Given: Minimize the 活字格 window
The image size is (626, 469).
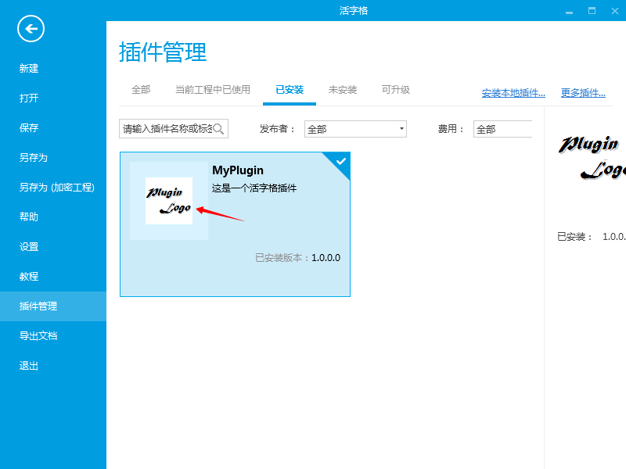Looking at the screenshot, I should pyautogui.click(x=570, y=11).
